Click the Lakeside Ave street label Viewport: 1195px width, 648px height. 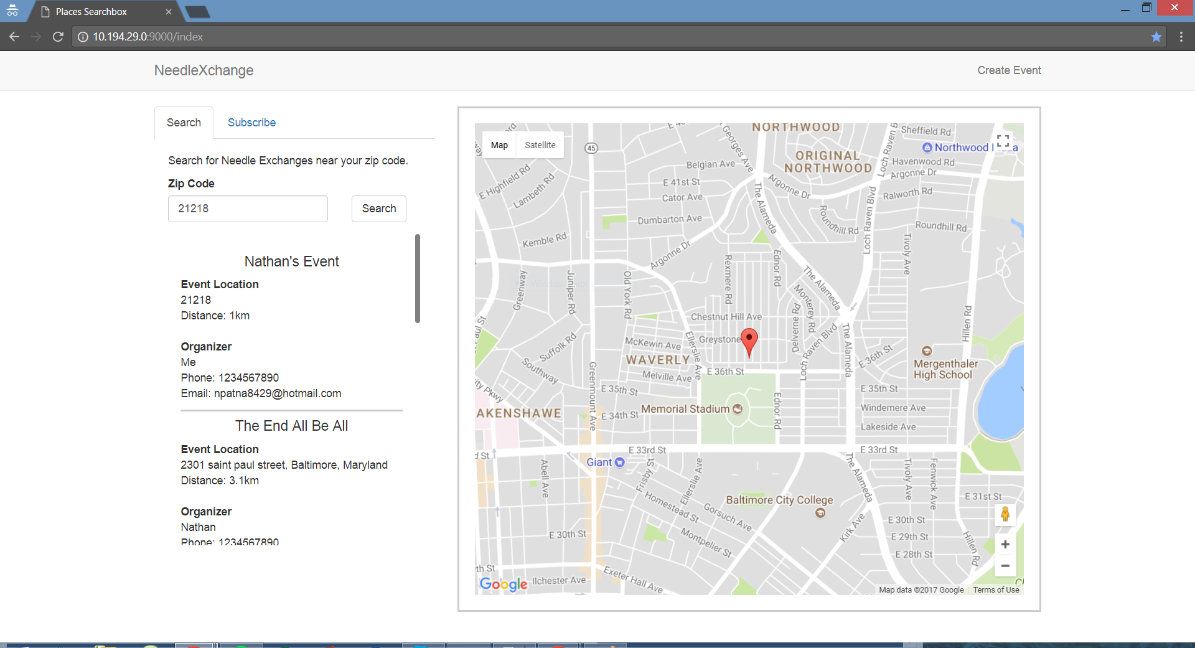coord(888,427)
